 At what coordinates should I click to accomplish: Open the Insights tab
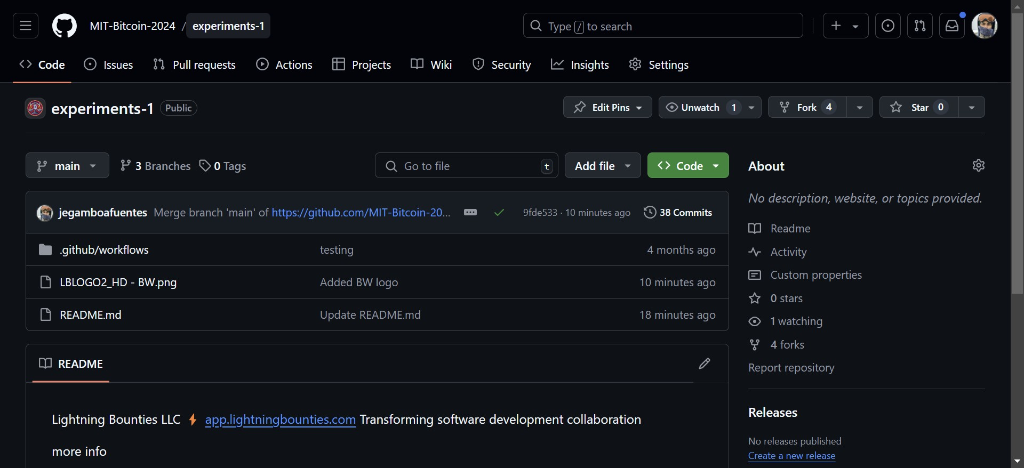point(580,64)
